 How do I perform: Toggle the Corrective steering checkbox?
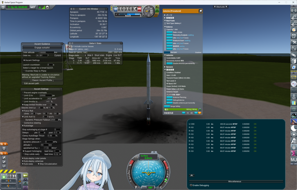(23, 123)
